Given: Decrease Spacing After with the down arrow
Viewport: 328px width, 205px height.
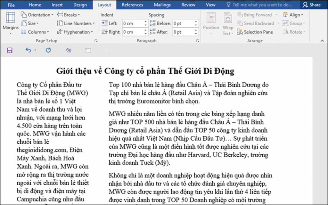Looking at the screenshot, I should click(196, 34).
